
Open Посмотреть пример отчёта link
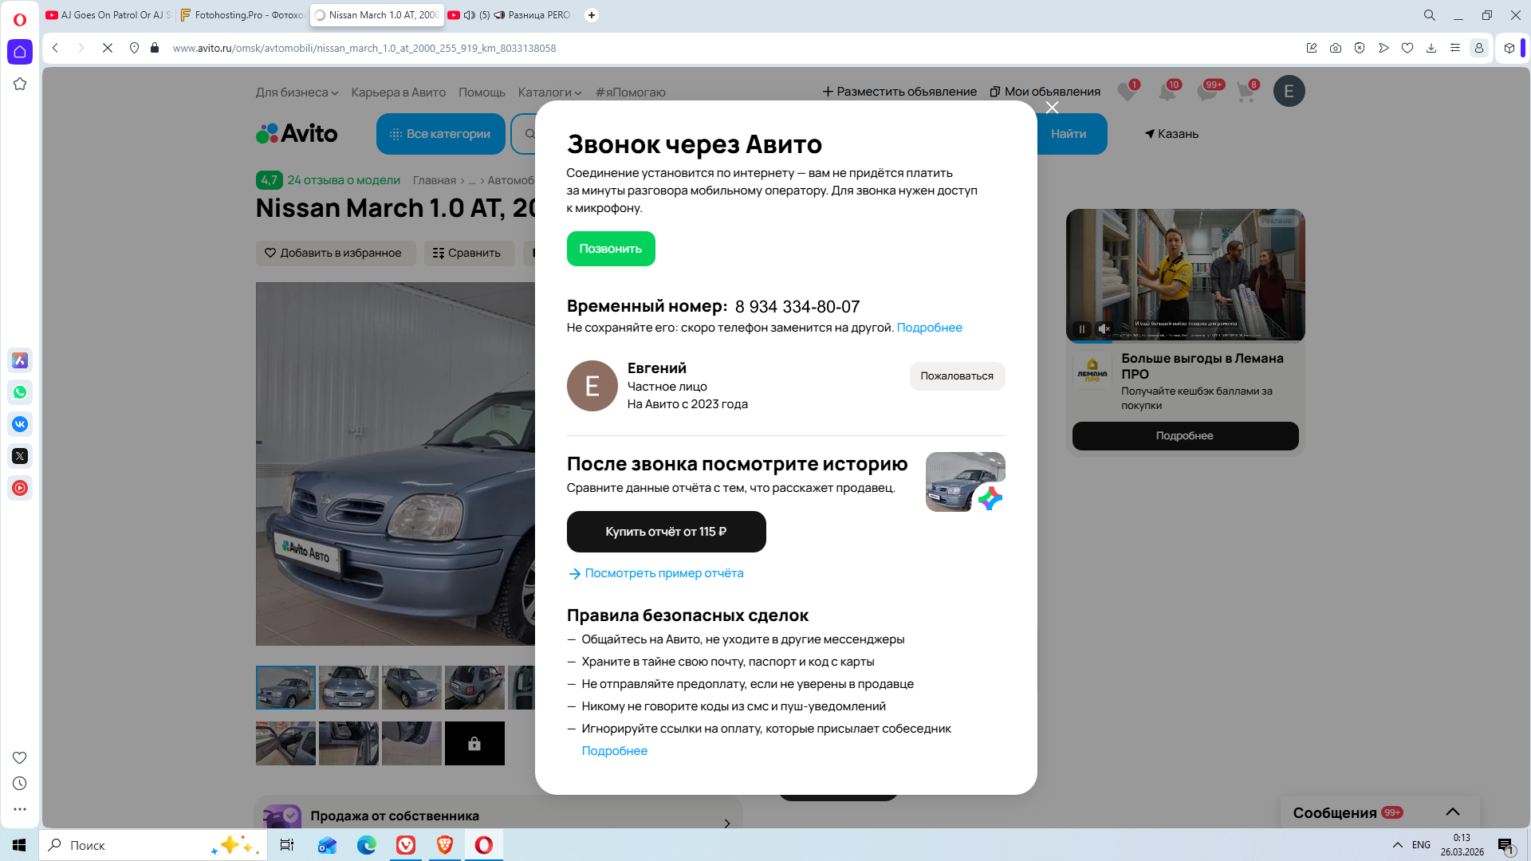click(663, 573)
